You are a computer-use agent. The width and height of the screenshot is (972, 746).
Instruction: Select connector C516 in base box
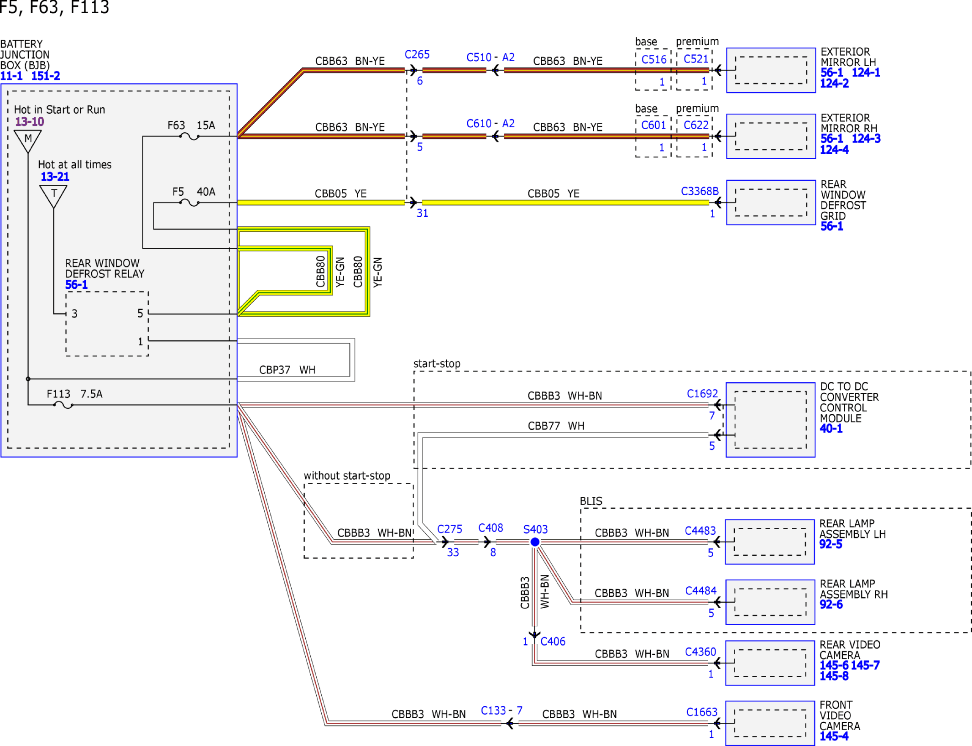(654, 59)
